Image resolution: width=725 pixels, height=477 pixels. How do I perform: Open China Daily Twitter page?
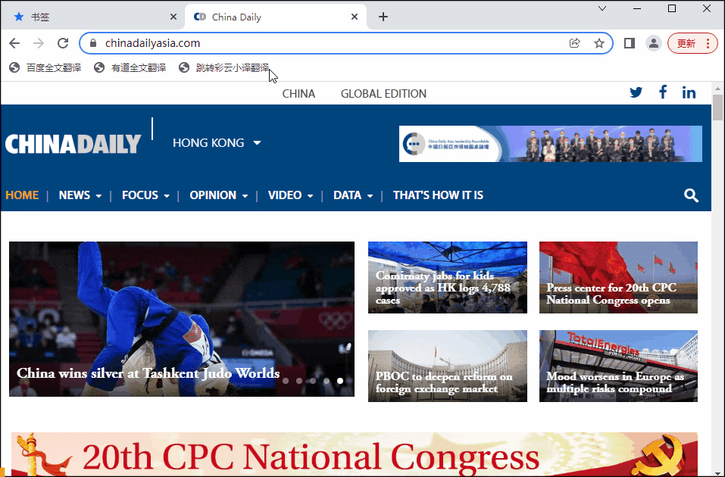point(636,92)
